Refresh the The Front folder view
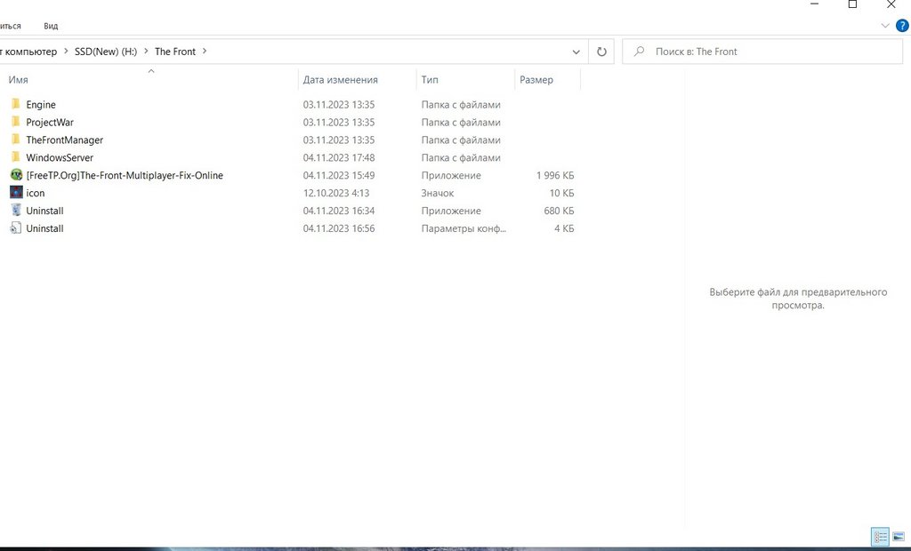Viewport: 911px width, 551px height. (601, 52)
